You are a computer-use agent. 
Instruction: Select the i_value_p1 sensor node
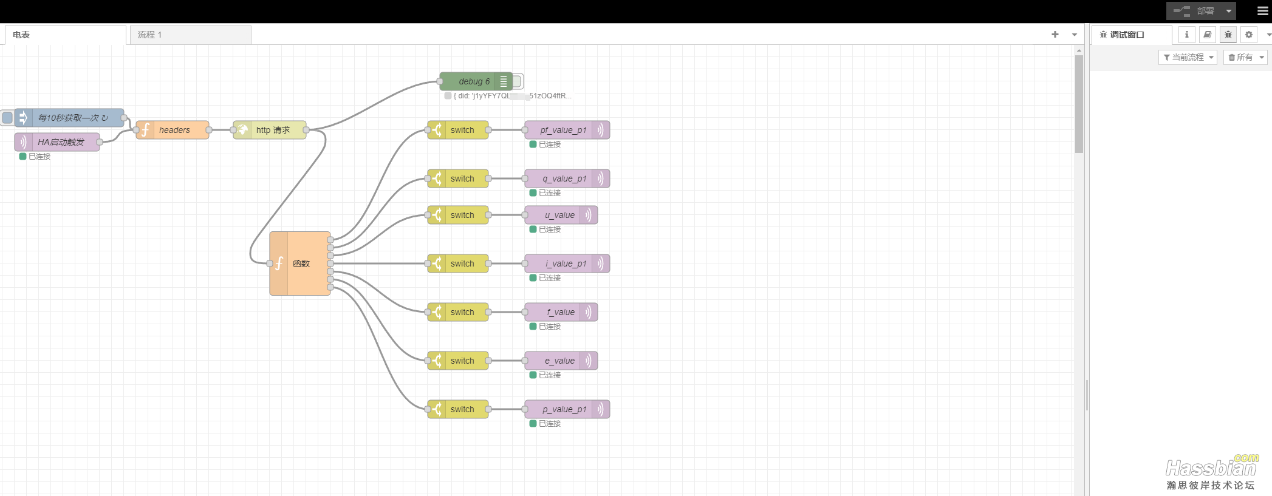click(x=567, y=263)
